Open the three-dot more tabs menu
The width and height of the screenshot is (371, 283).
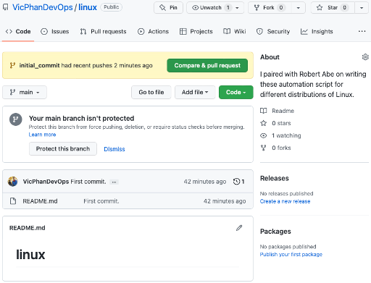coord(362,31)
